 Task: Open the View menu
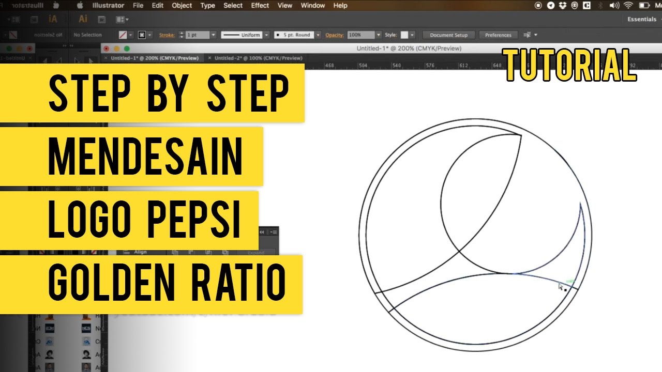(285, 6)
